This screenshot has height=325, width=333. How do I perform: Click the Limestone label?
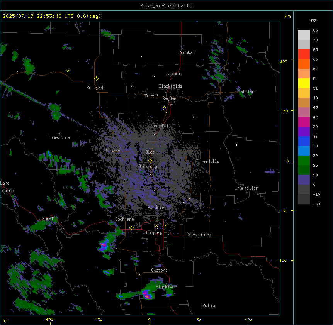click(59, 137)
